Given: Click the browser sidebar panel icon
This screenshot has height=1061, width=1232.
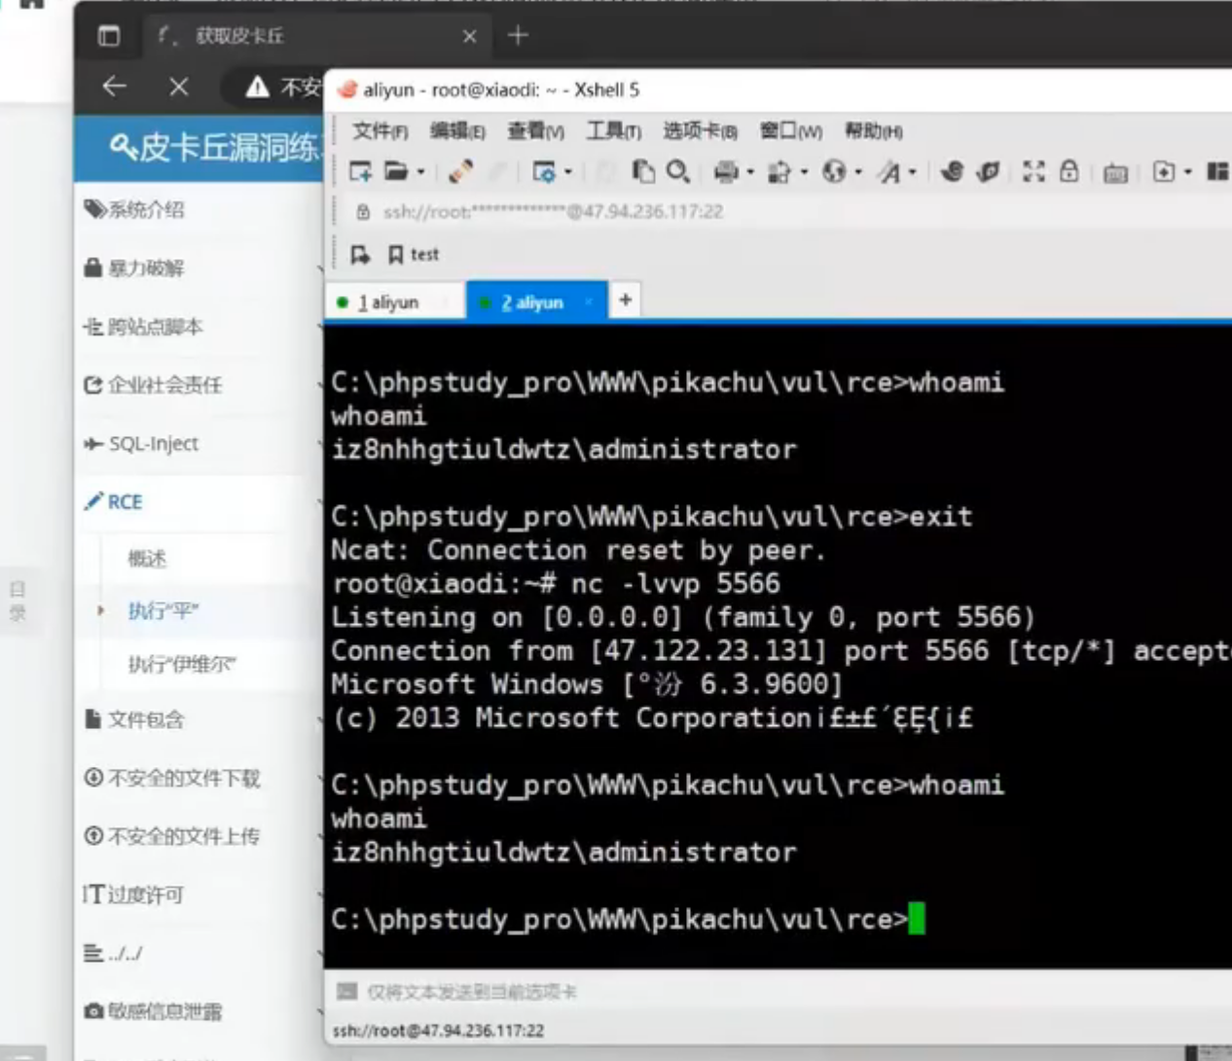Looking at the screenshot, I should 109,36.
